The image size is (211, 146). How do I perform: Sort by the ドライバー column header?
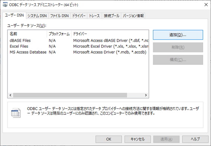(110, 34)
